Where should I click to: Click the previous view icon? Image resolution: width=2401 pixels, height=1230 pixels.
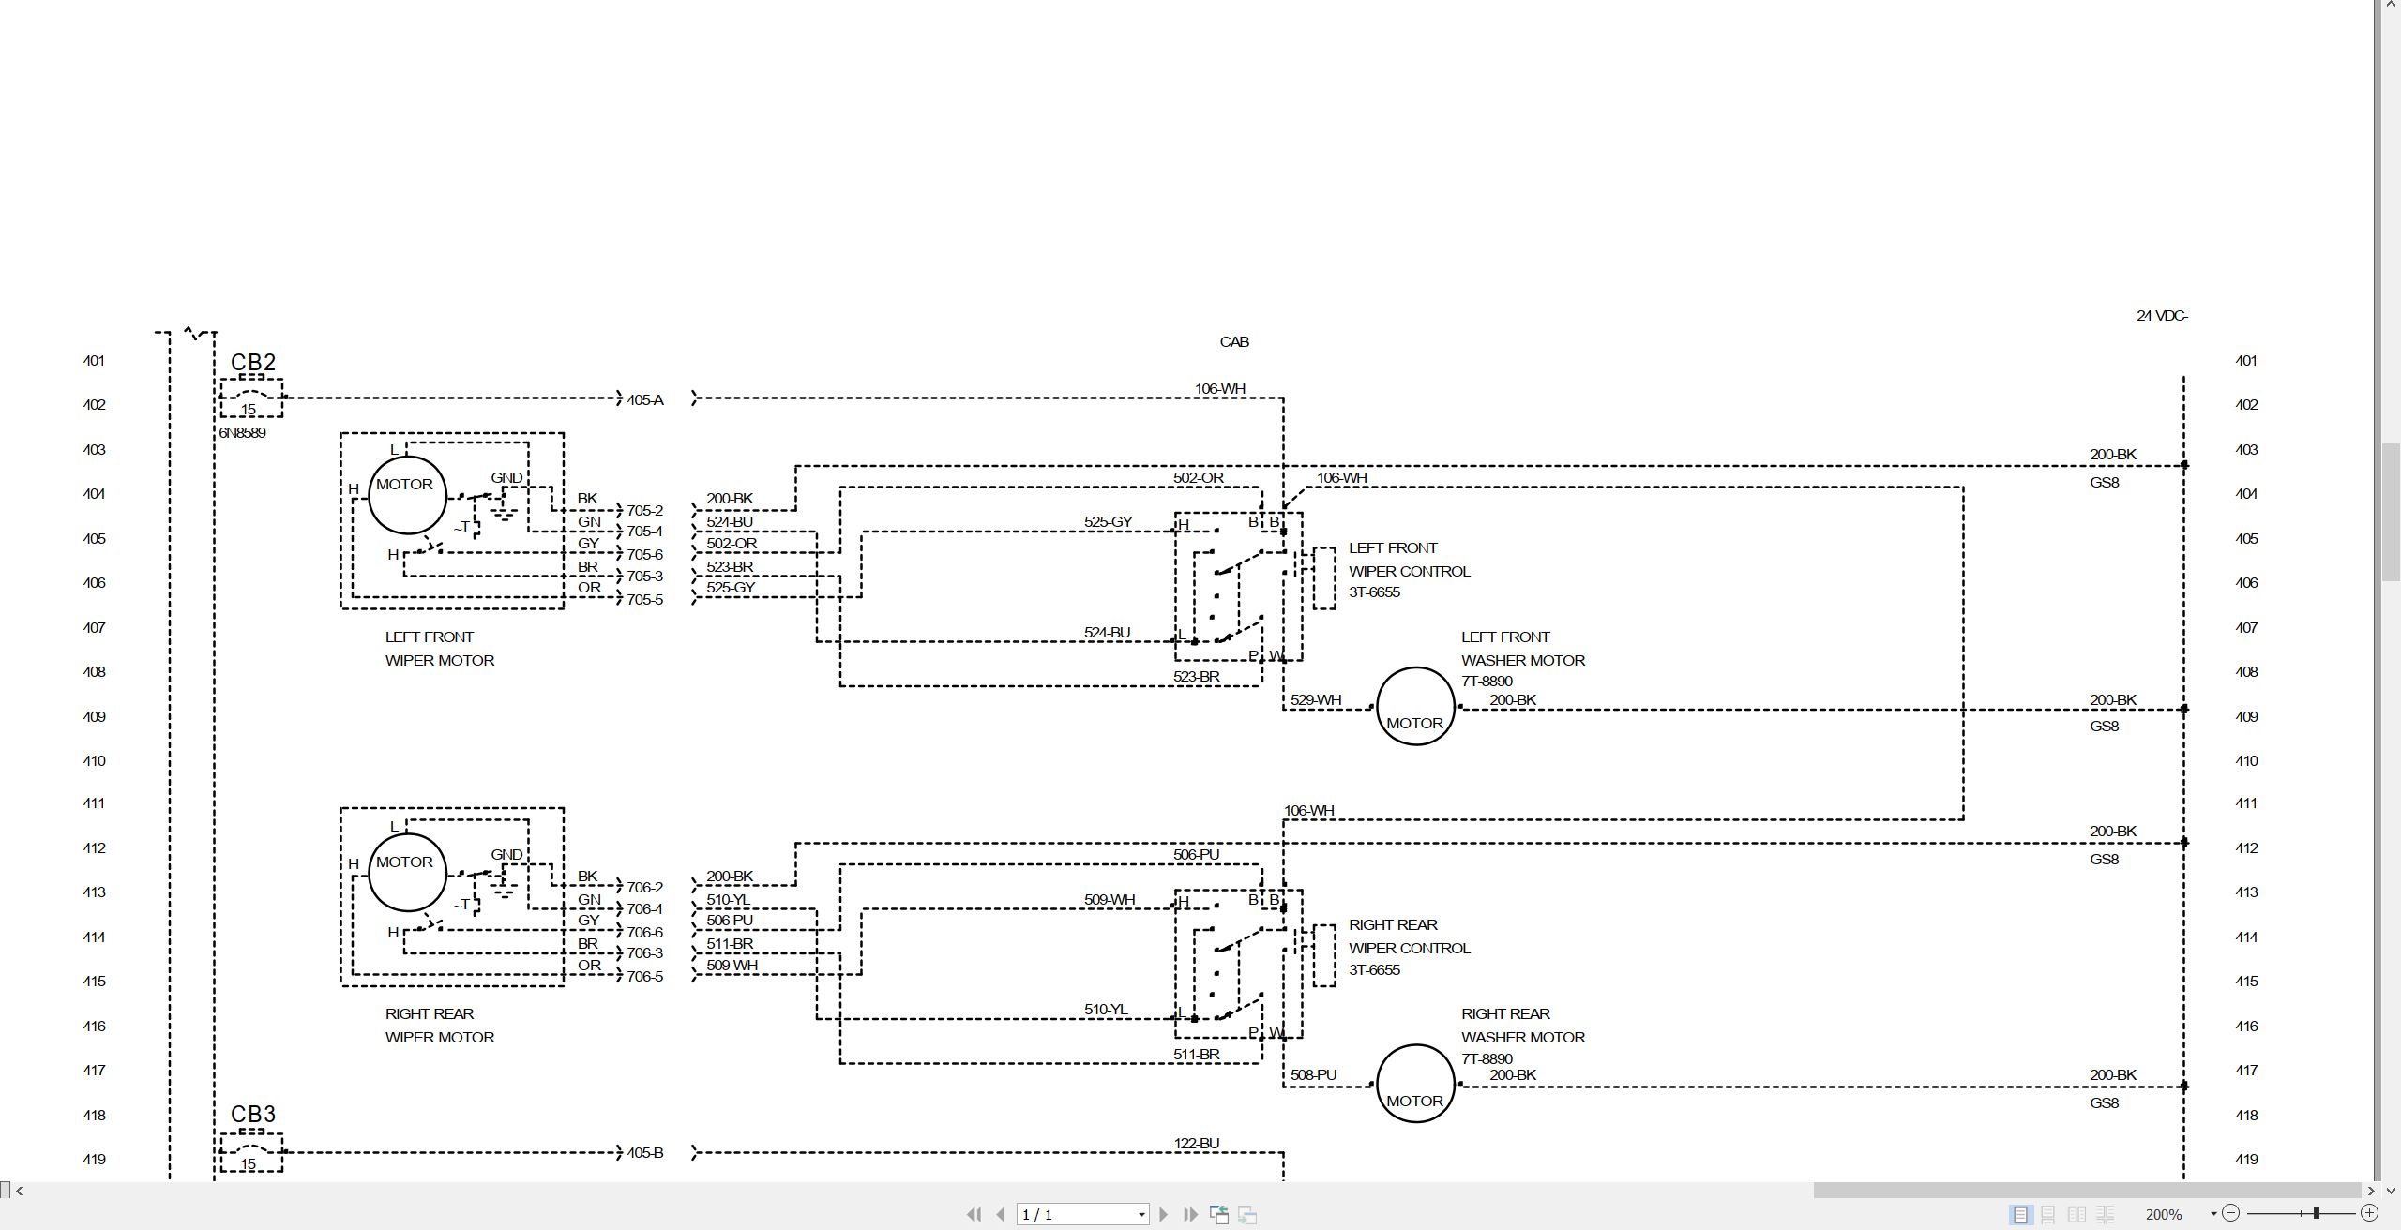click(x=1218, y=1214)
